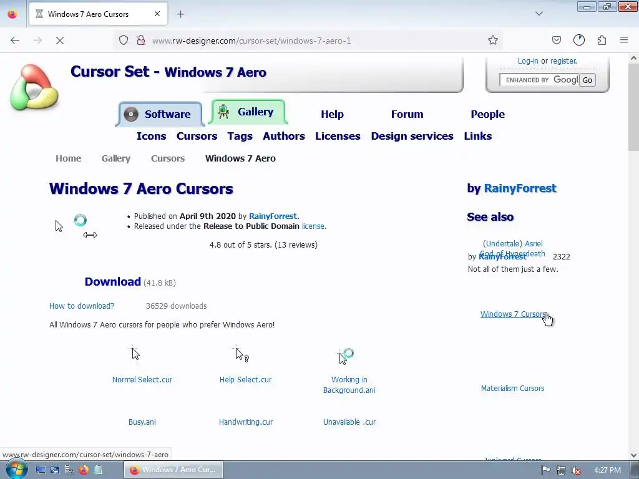The height and width of the screenshot is (479, 639).
Task: Click the Normal Select arrow cursor image
Action: (x=135, y=353)
